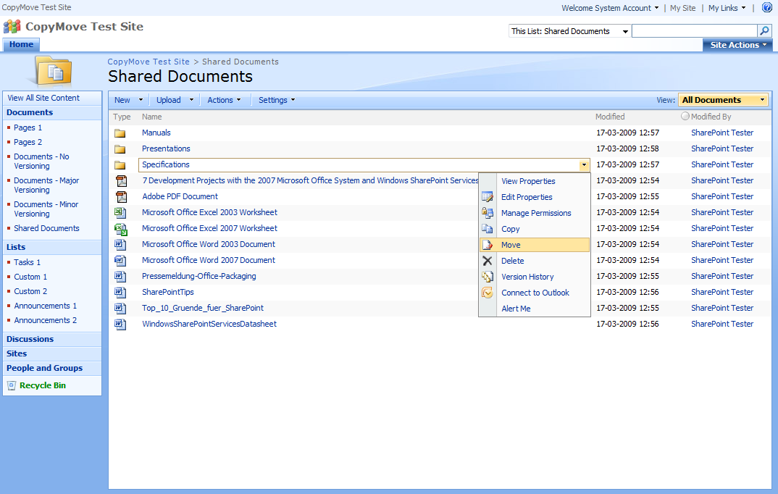Open the My Site link

click(x=682, y=8)
